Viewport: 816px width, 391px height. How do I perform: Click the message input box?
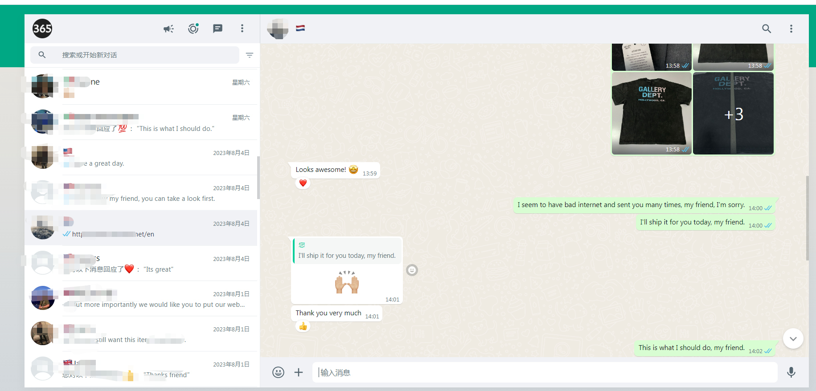(x=545, y=372)
